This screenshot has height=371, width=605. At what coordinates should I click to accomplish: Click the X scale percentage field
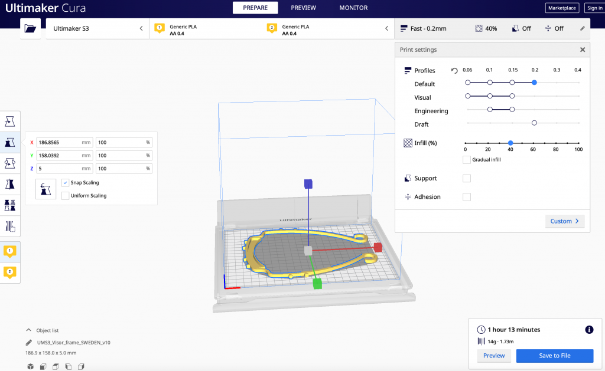point(124,142)
